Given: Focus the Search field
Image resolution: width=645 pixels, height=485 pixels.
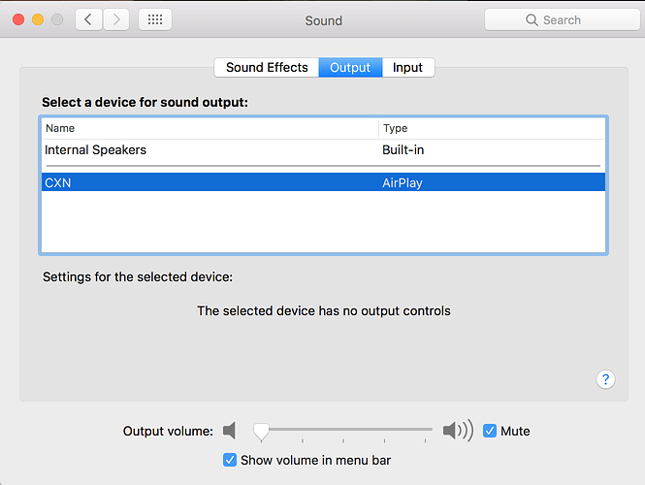Looking at the screenshot, I should 562,19.
